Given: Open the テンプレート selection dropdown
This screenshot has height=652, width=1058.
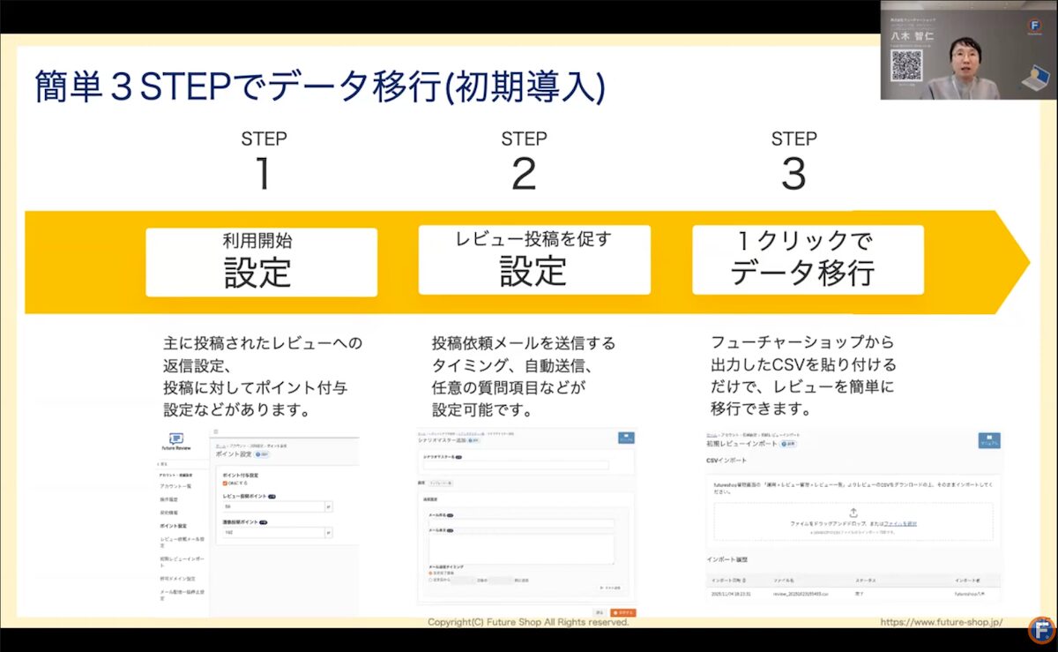Looking at the screenshot, I should (x=443, y=483).
